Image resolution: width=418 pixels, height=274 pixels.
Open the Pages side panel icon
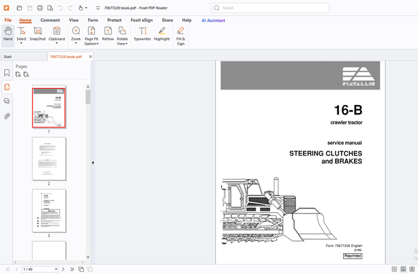click(x=7, y=87)
